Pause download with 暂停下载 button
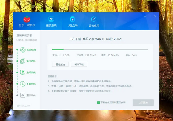 [x=79, y=64]
